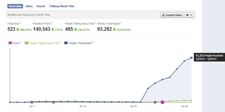Click the 388.79% increase indicator
The image size is (225, 112).
point(24,30)
